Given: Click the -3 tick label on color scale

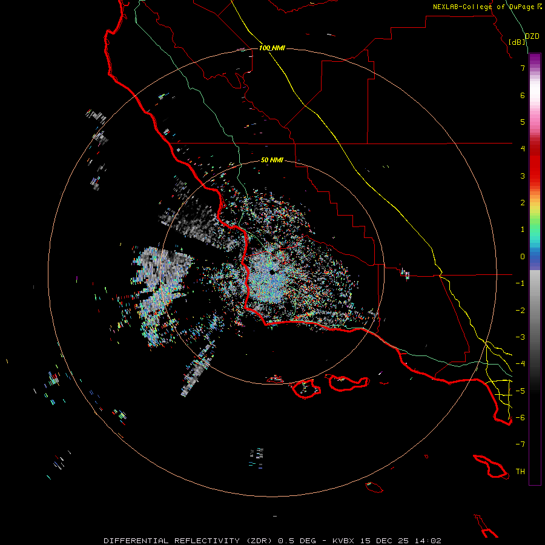Looking at the screenshot, I should tap(520, 337).
